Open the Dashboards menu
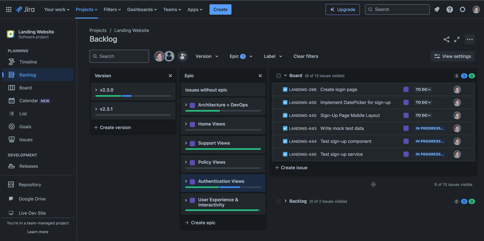 point(142,10)
